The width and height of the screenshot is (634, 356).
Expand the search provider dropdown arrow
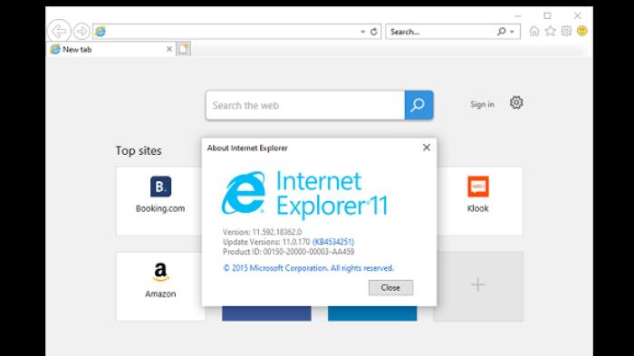[513, 32]
